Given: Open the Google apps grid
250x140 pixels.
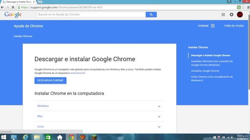Looking at the screenshot, I should [223, 15].
